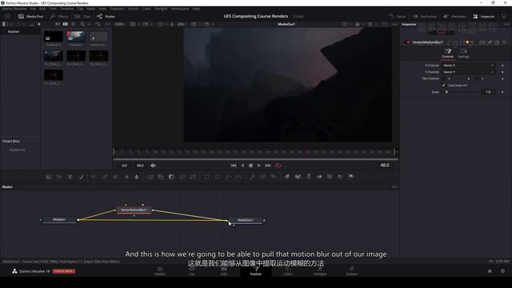Switch media pool to thumbnail grid view
Image resolution: width=512 pixels, height=288 pixels.
[66, 24]
